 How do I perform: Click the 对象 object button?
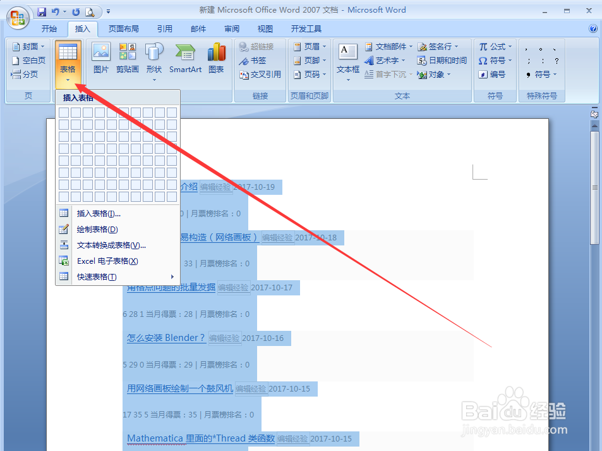pos(434,74)
